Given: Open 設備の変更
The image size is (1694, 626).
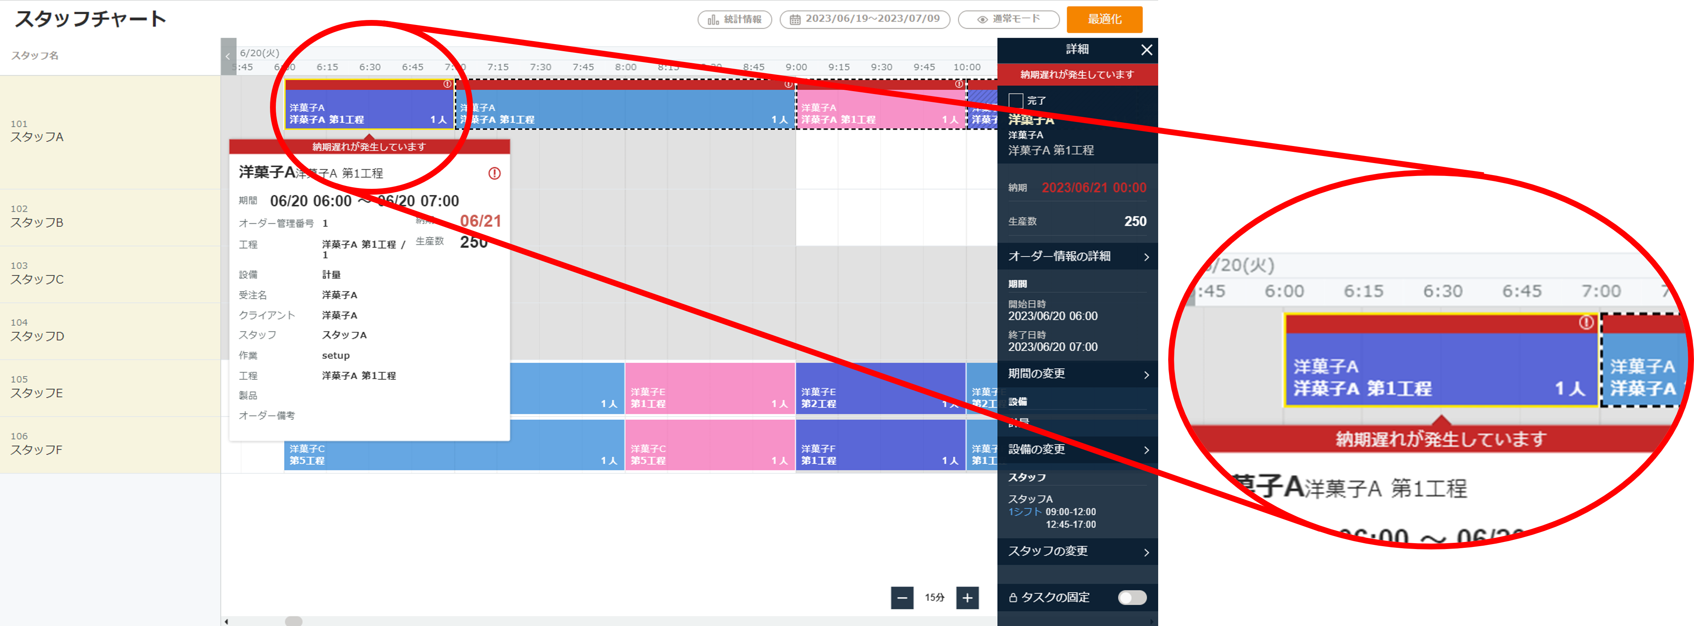Looking at the screenshot, I should (x=1077, y=450).
